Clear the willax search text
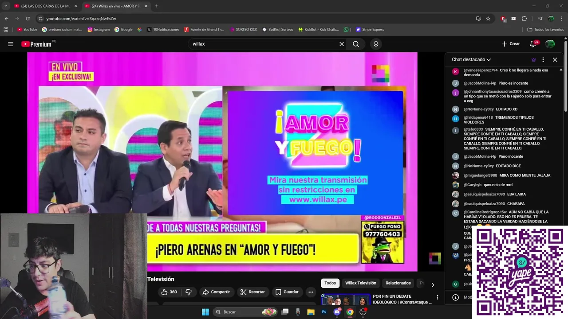Viewport: 568px width, 319px height. (x=342, y=44)
